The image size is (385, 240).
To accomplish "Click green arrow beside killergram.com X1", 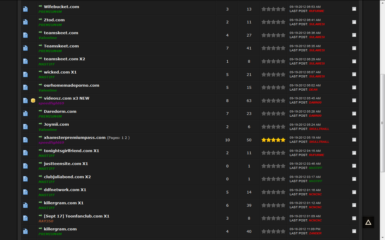I will [x=40, y=202].
